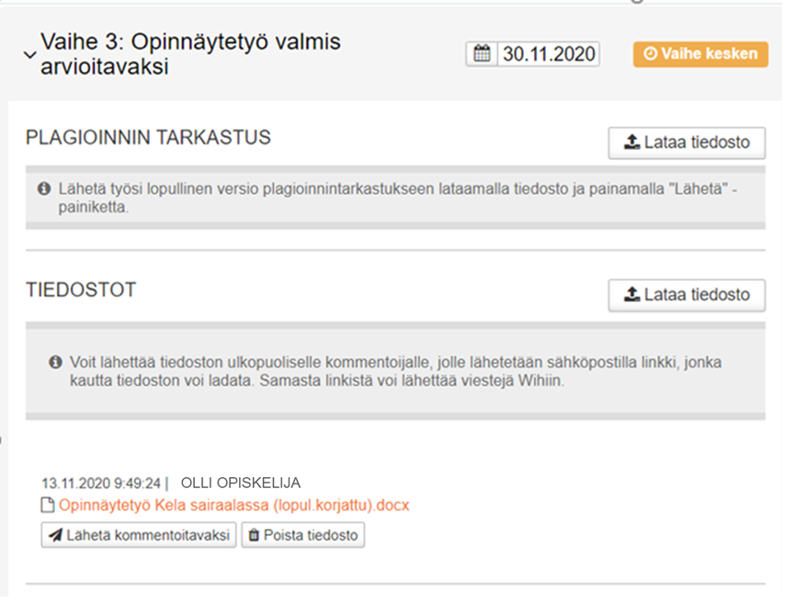The height and width of the screenshot is (603, 785).
Task: Collapse the Vaihe 3 section chevron
Action: [x=30, y=55]
